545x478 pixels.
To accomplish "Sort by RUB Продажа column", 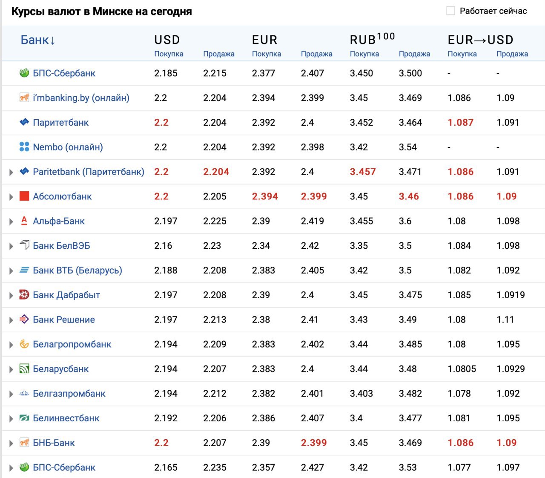I will click(x=414, y=54).
